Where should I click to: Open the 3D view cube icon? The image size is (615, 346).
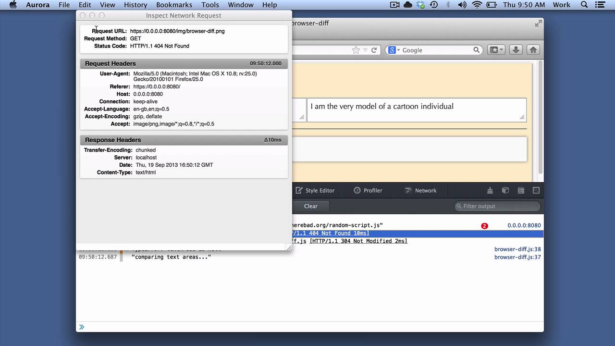coord(505,190)
